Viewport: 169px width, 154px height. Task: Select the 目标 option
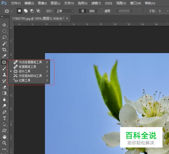point(92,11)
